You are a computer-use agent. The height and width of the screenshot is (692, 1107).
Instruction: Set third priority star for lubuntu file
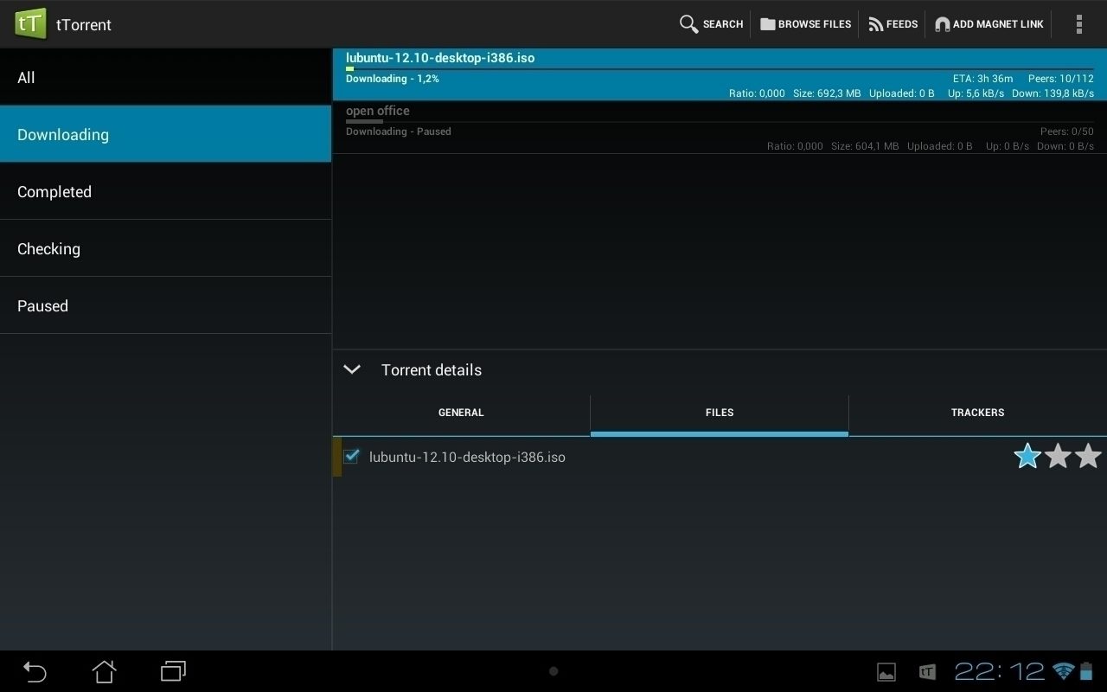(x=1088, y=456)
